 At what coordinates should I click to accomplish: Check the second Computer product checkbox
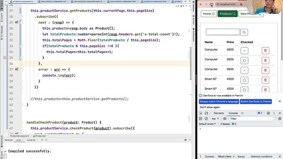245,61
